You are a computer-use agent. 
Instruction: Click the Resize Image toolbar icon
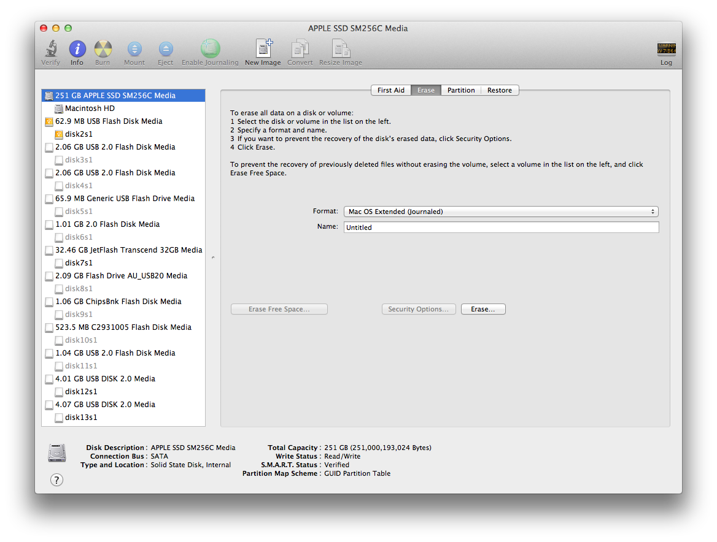[x=340, y=49]
